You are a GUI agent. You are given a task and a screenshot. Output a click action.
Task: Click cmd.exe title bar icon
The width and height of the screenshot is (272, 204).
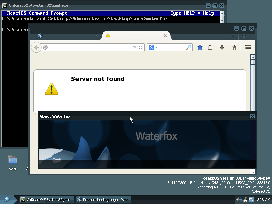pyautogui.click(x=5, y=5)
